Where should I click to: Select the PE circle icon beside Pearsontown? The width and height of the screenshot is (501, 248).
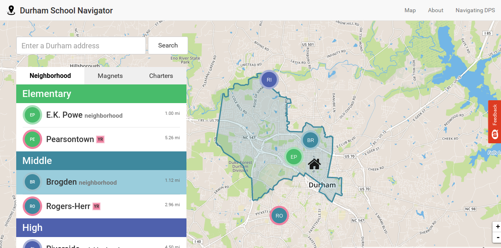(32, 139)
